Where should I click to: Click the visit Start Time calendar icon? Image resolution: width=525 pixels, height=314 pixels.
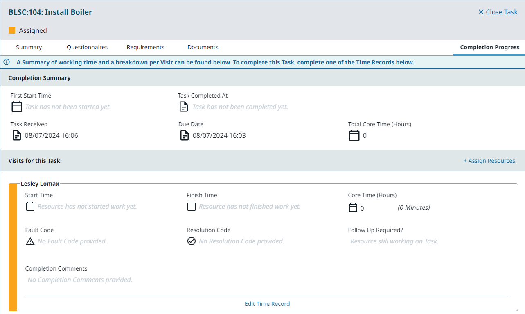pyautogui.click(x=30, y=207)
